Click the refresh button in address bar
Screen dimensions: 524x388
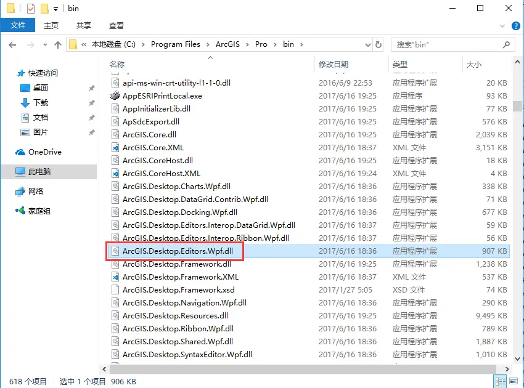[379, 44]
